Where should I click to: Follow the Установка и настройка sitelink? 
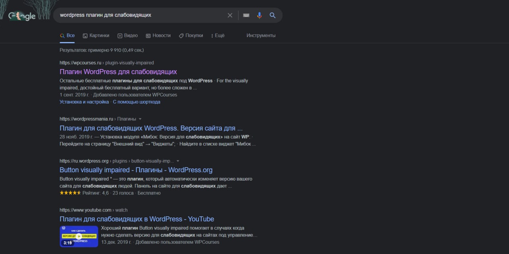pos(84,102)
